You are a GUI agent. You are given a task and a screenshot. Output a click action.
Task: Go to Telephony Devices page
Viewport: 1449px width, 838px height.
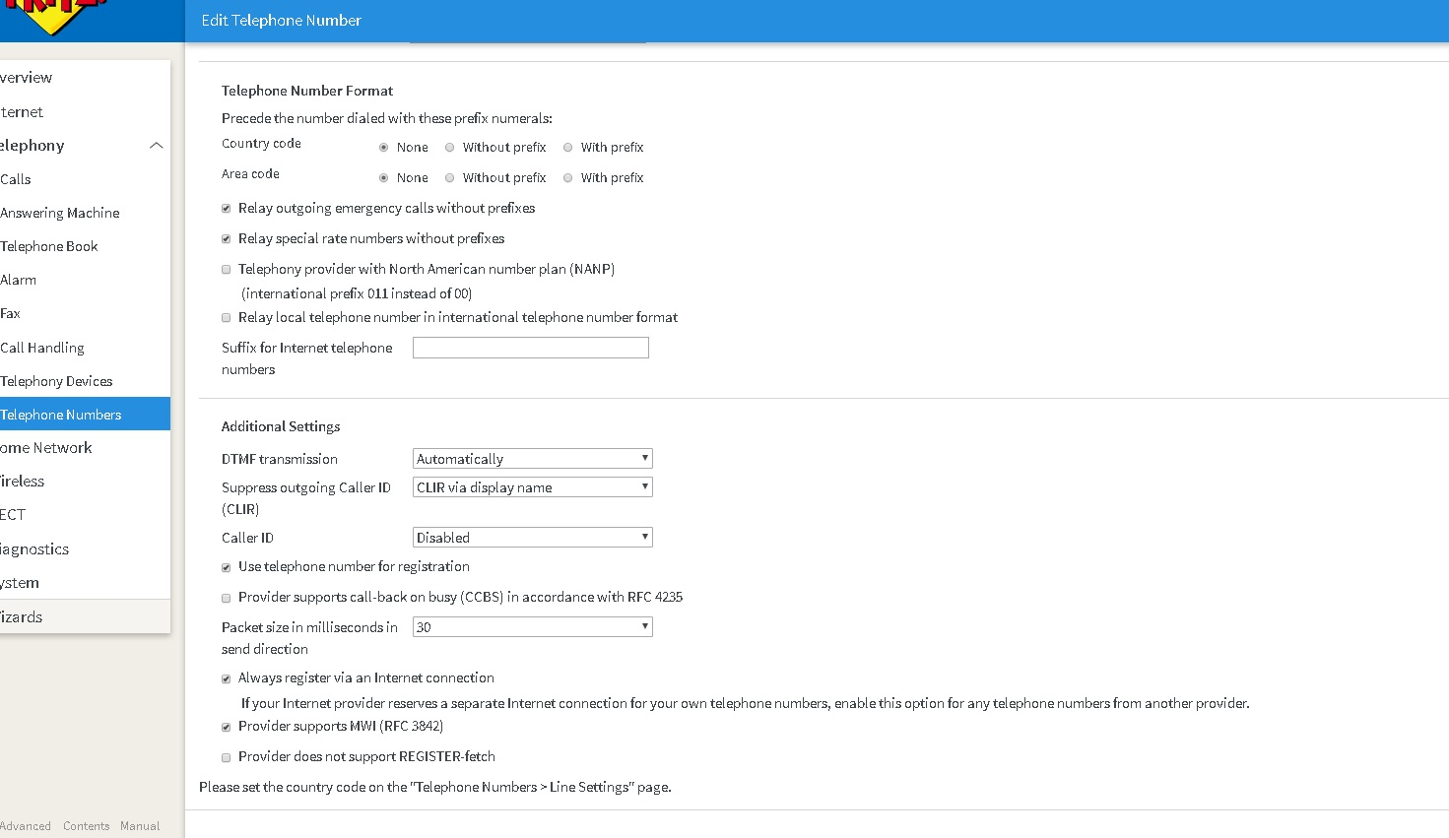tap(56, 381)
